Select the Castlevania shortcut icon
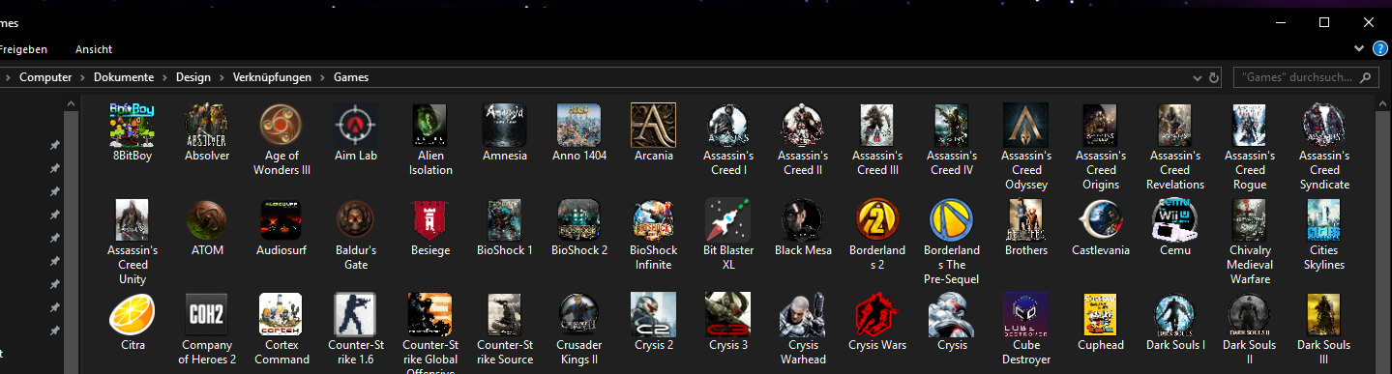Viewport: 1392px width, 374px height. [1101, 220]
